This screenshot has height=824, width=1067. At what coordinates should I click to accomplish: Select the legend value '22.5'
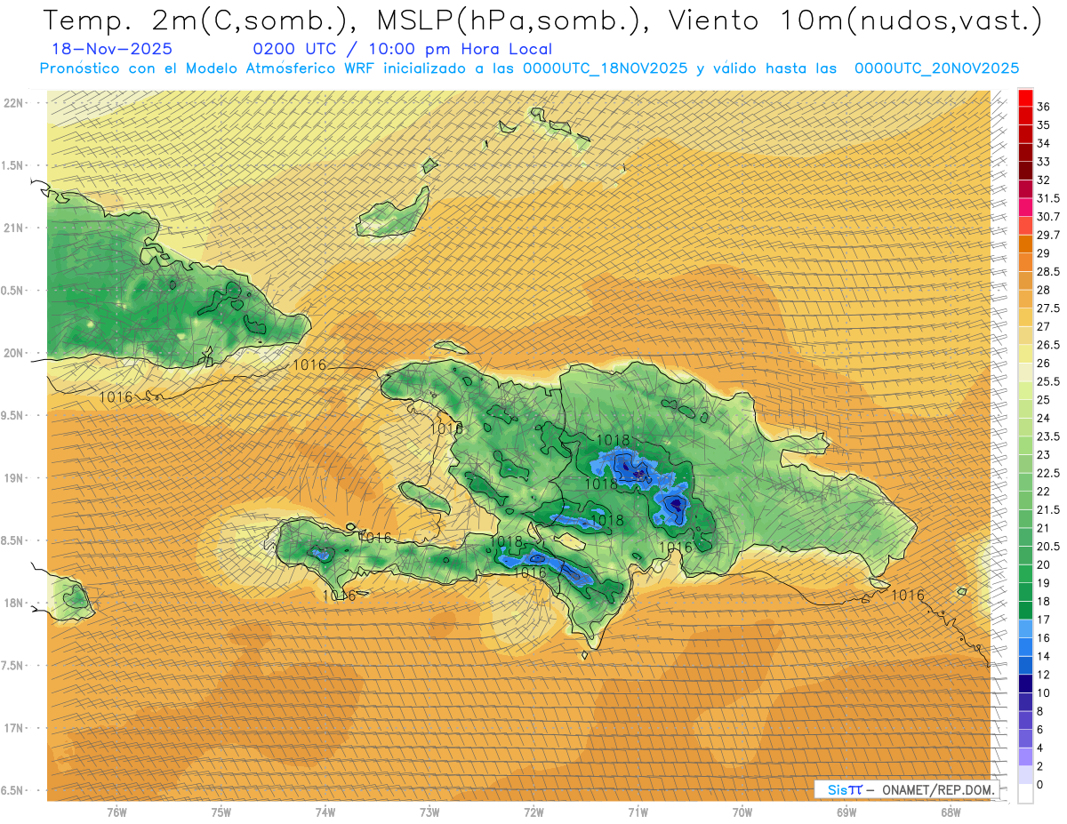coord(1047,473)
